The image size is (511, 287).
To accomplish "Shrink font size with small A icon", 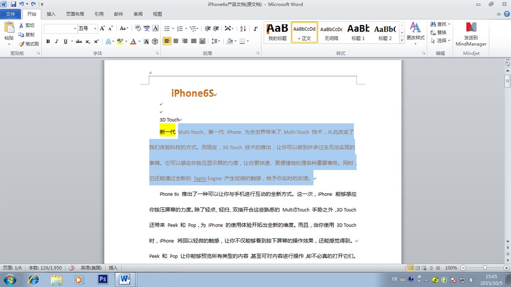I will 111,29.
